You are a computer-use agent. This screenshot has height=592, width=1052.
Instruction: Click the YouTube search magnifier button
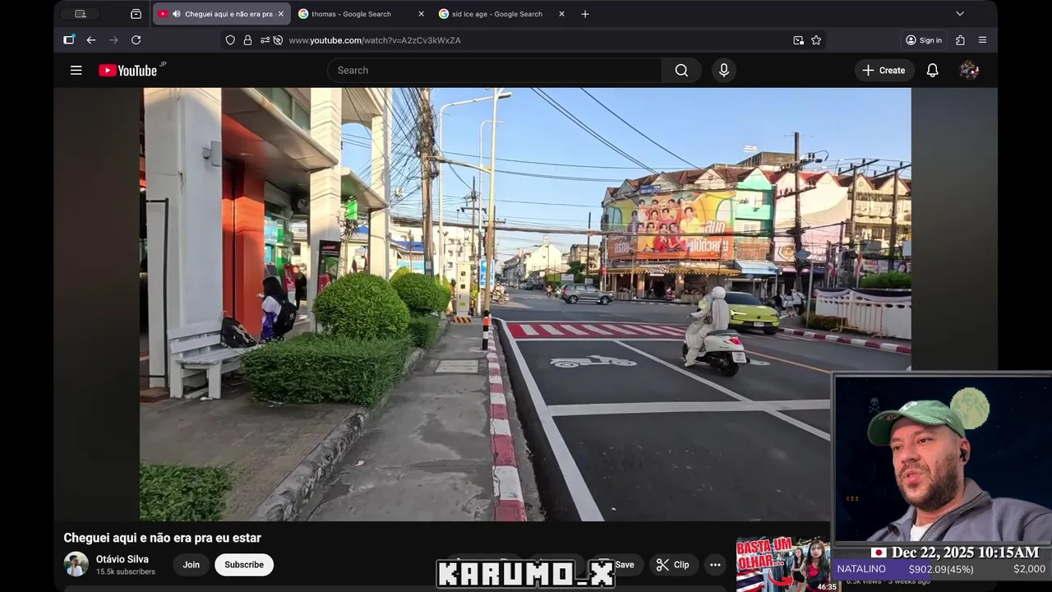681,70
